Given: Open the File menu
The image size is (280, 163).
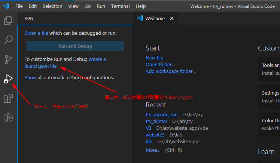Looking at the screenshot, I should point(19,6).
